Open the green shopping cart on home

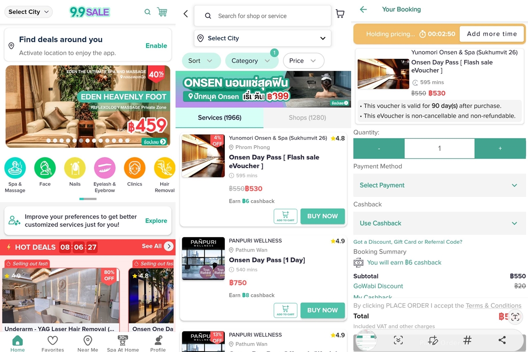point(162,12)
